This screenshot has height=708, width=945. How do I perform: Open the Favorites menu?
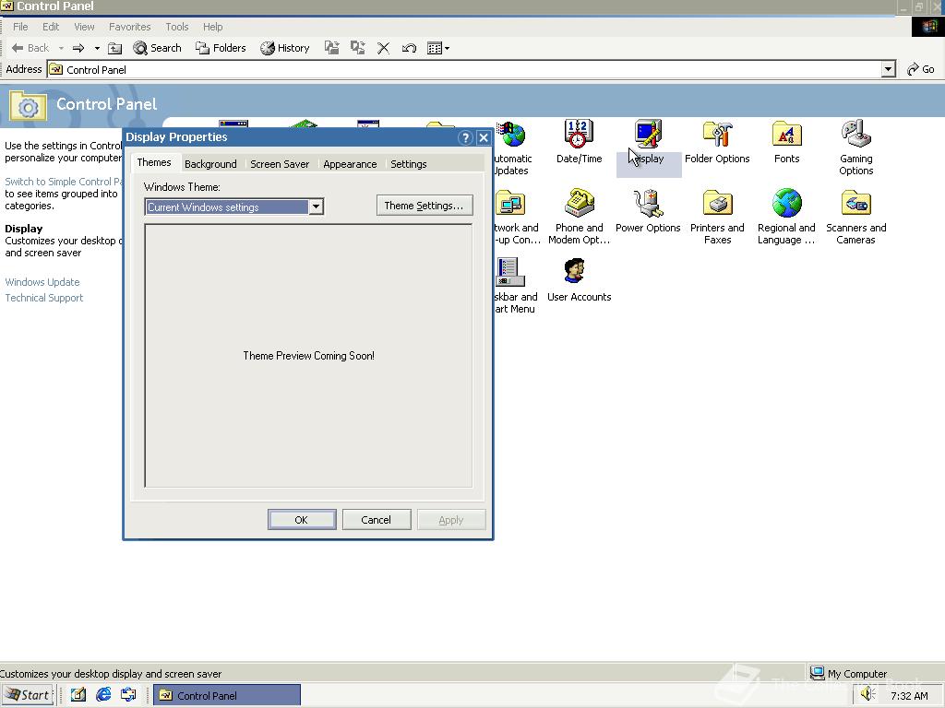(x=129, y=27)
